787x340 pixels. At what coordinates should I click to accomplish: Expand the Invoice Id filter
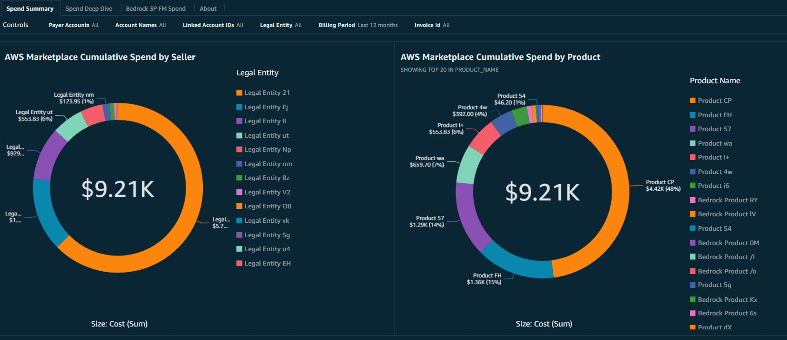pyautogui.click(x=432, y=25)
